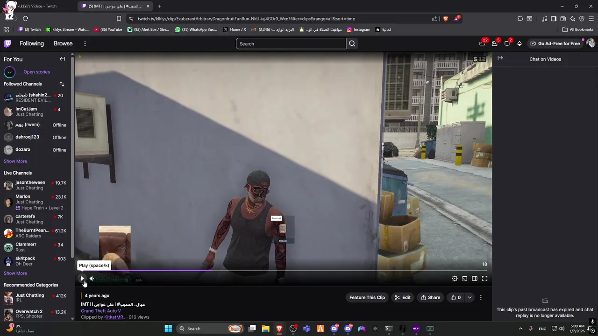This screenshot has height=336, width=598.
Task: Open Just Chatting recommended category
Action: click(x=35, y=298)
